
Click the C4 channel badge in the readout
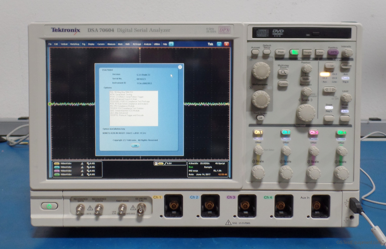57,175
